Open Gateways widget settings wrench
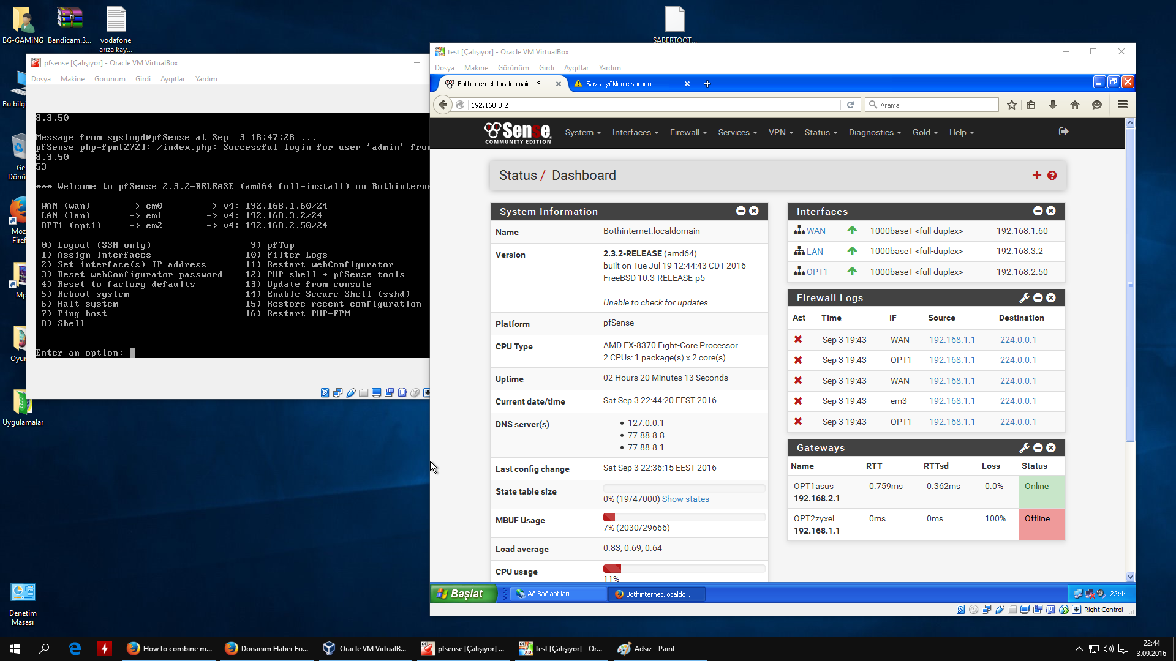 1024,448
